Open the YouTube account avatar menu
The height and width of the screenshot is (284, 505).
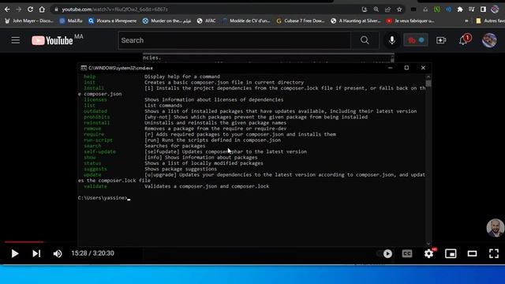click(489, 40)
